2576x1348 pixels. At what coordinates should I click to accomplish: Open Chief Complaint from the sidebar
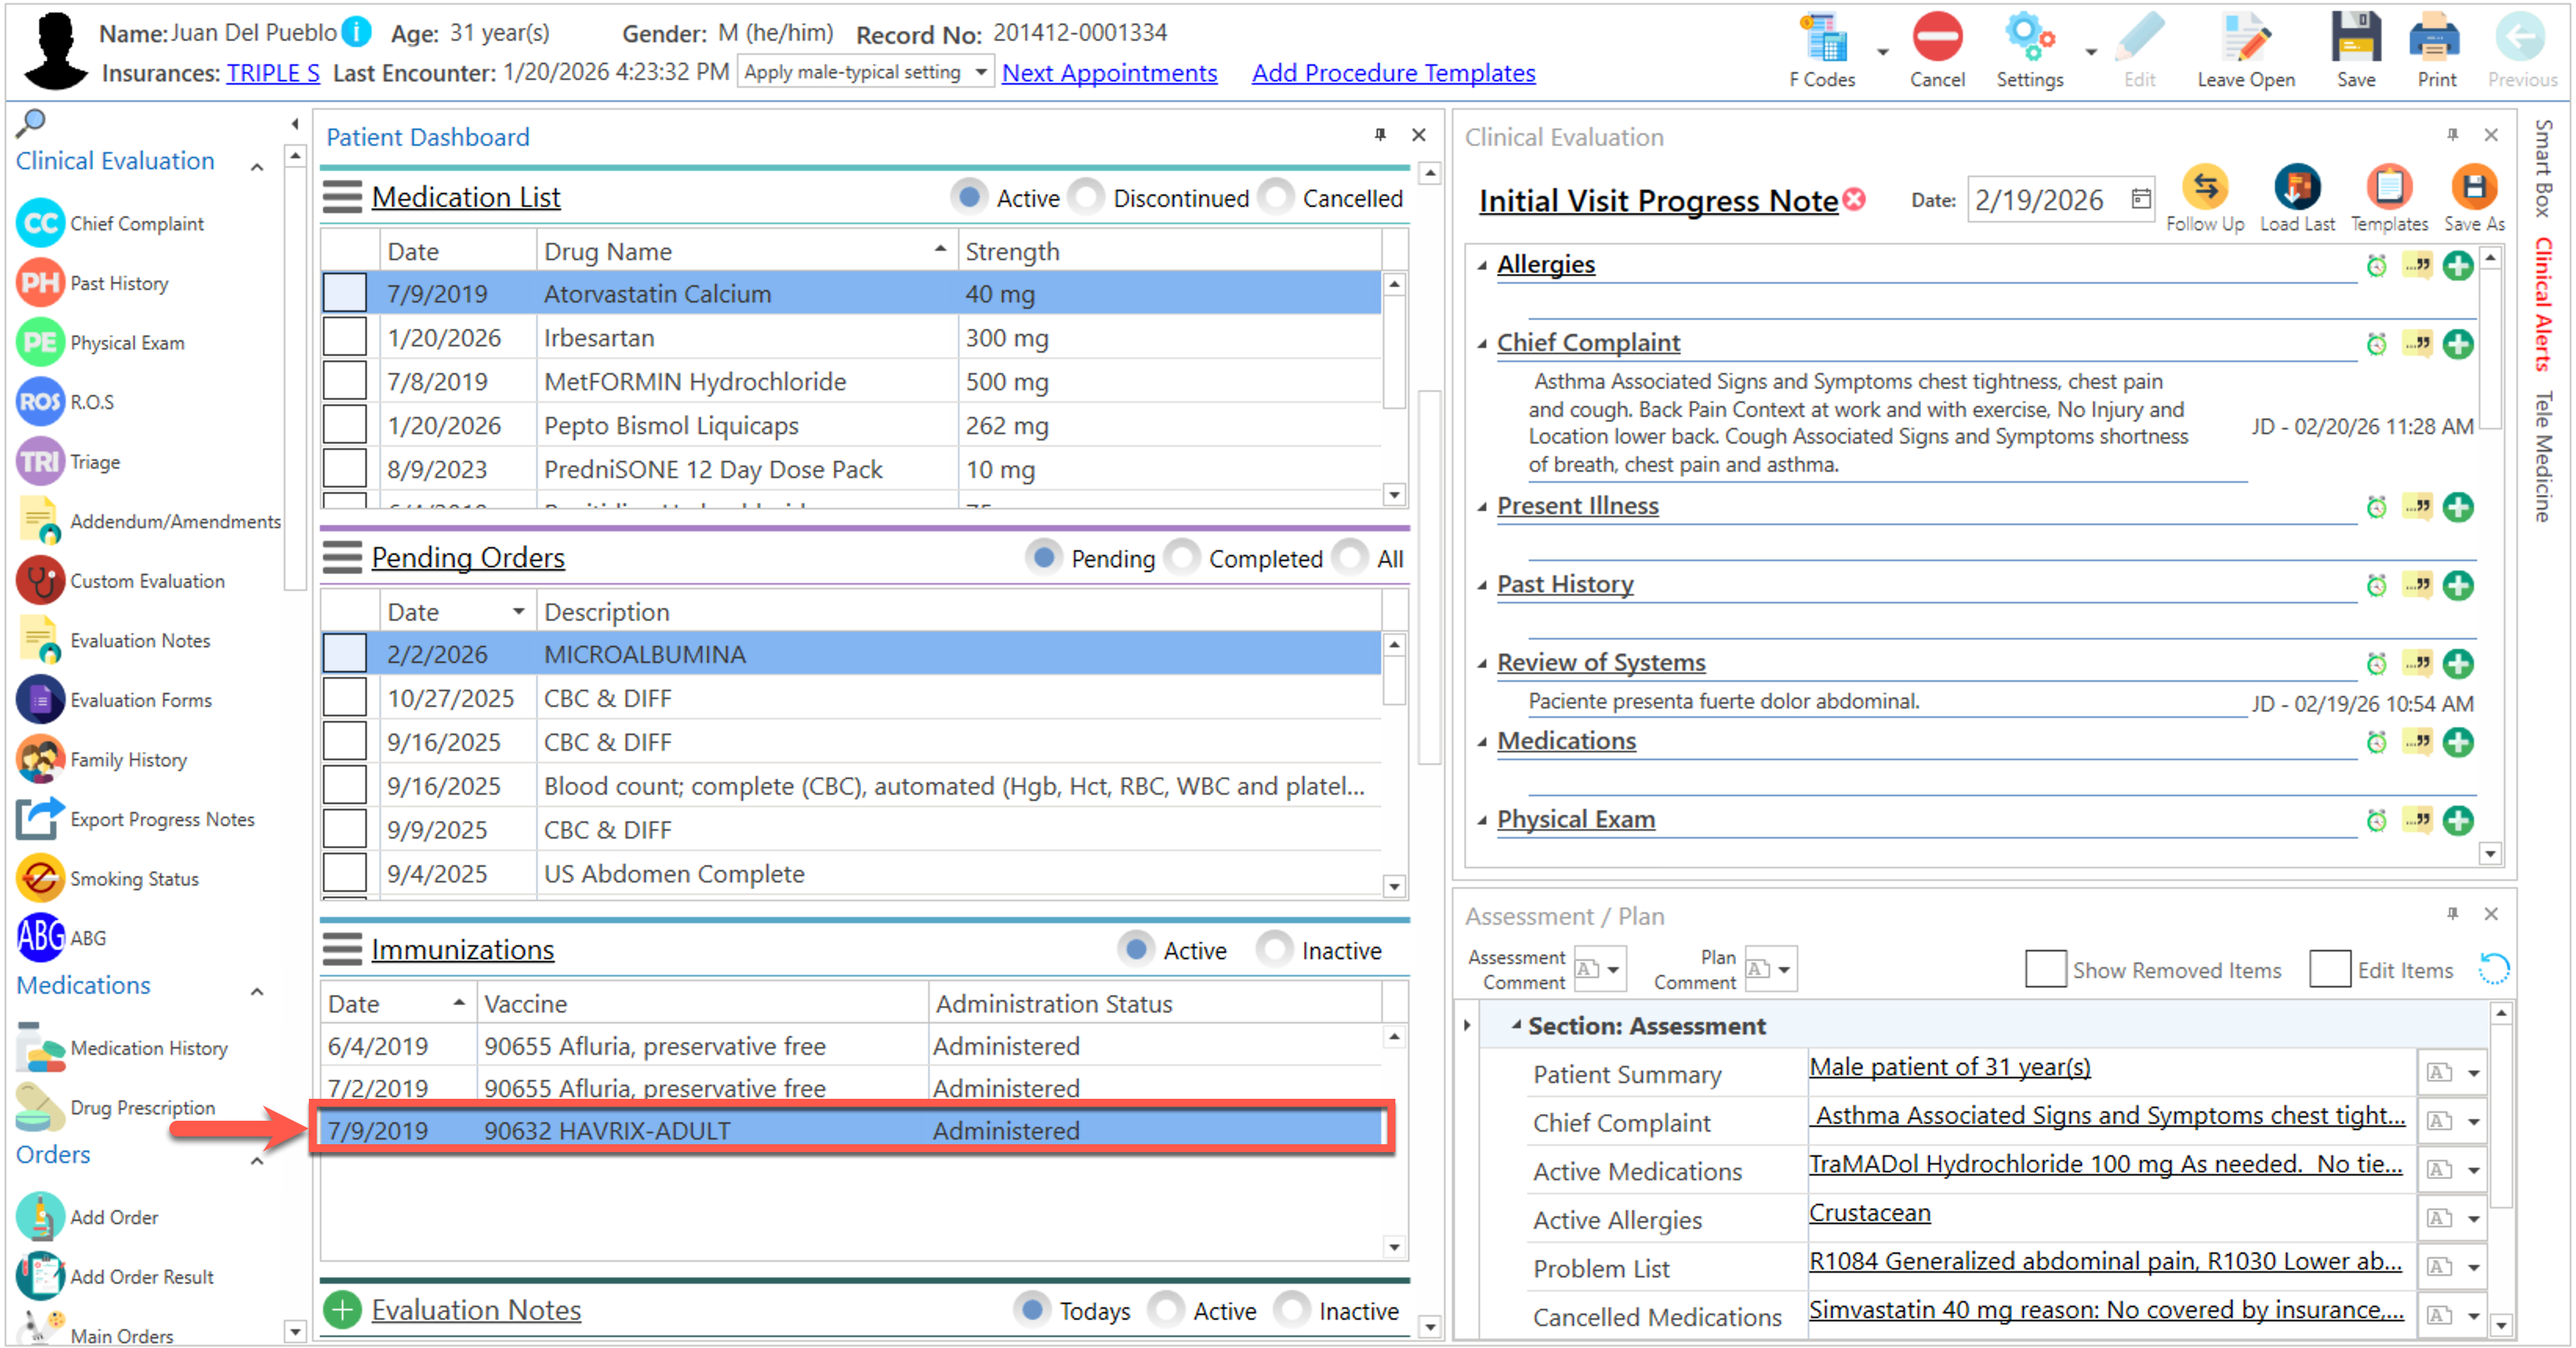click(136, 224)
